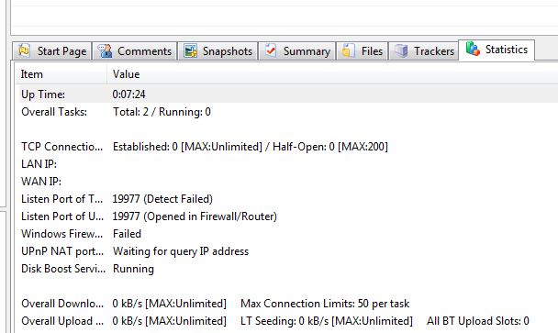Screen dimensions: 558x333
Task: Select the Windows Firew... row label
Action: pos(61,234)
